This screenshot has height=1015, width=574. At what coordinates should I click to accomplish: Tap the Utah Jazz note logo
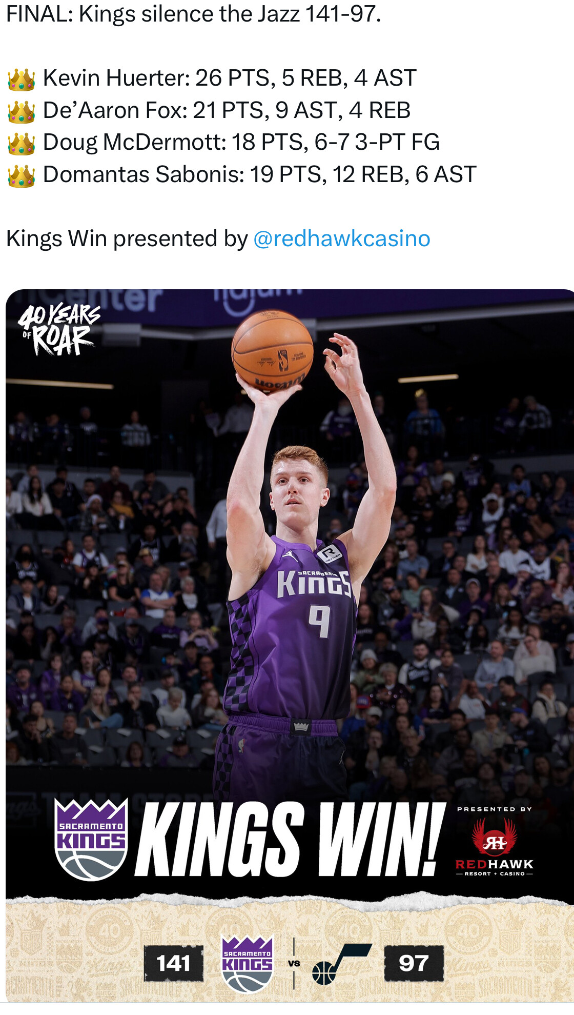click(341, 964)
